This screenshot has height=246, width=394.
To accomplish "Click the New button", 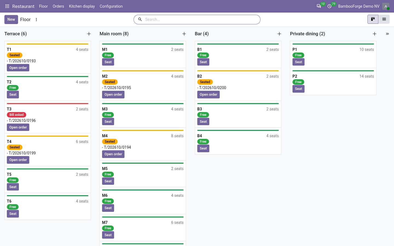I will click(11, 19).
